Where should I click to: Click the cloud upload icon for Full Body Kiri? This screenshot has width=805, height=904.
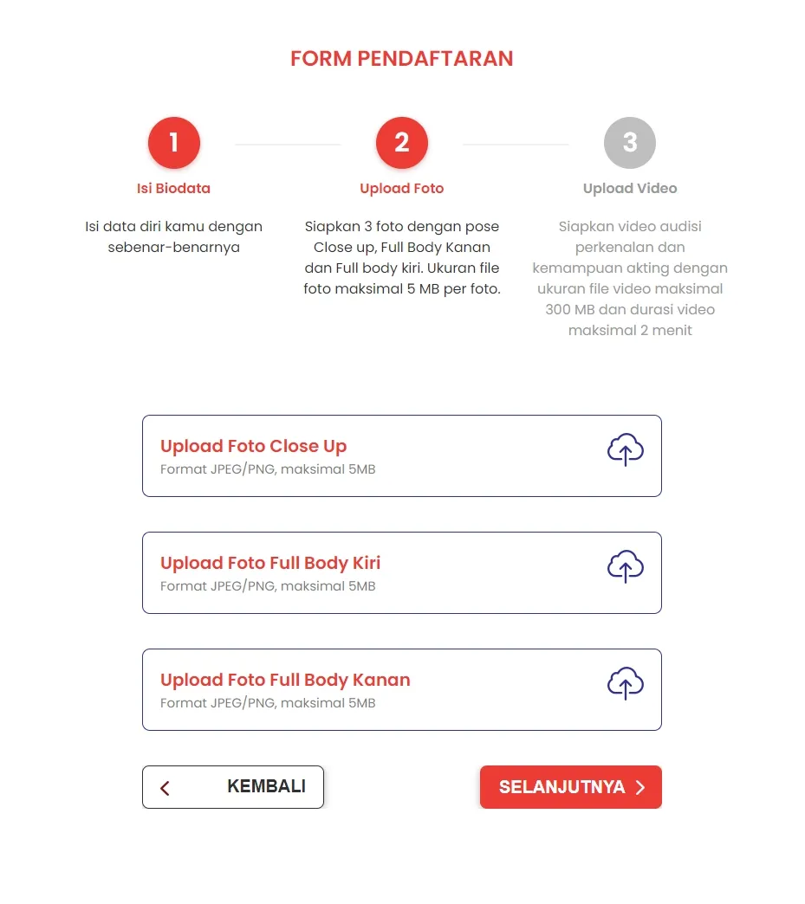625,568
